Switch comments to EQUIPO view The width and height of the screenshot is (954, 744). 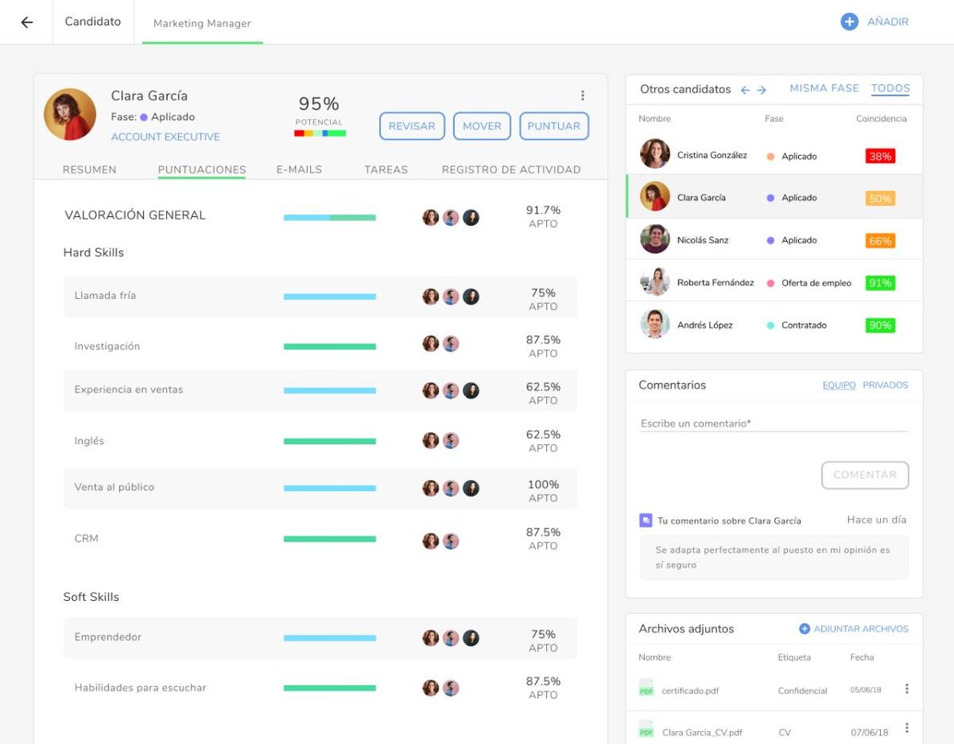(x=838, y=386)
